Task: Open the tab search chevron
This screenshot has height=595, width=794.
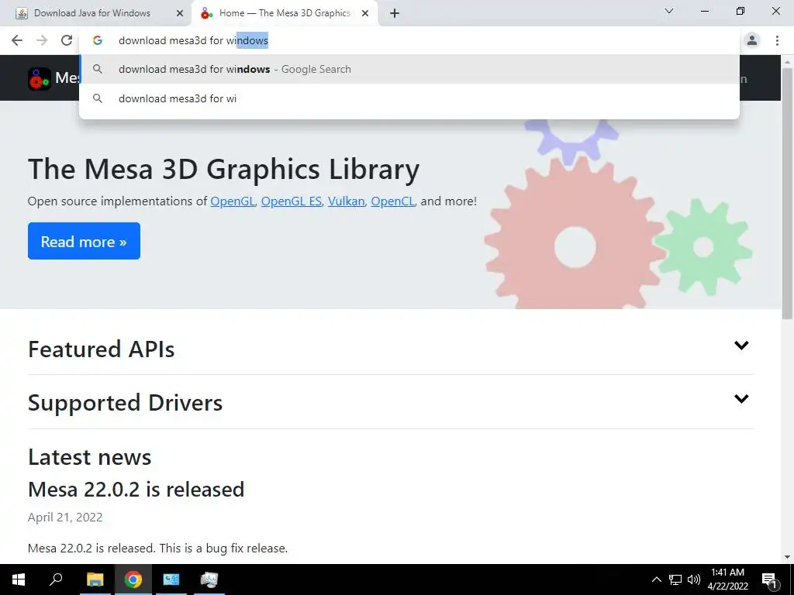Action: (x=669, y=11)
